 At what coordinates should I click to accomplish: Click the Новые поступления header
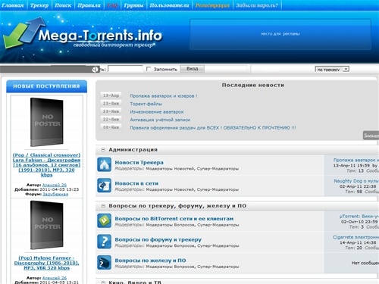pyautogui.click(x=46, y=86)
